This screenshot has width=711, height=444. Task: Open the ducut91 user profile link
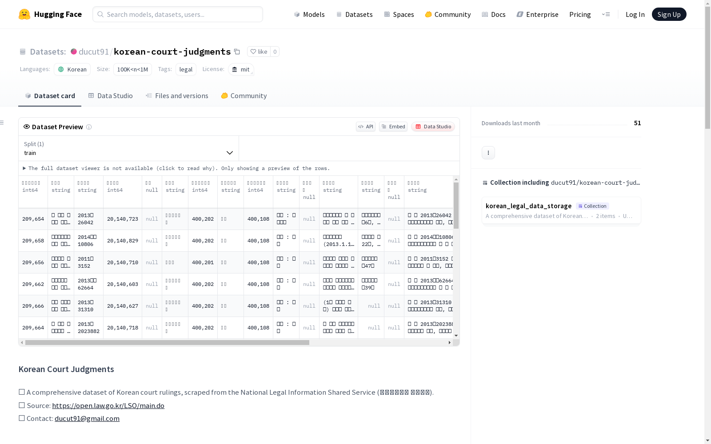tap(94, 52)
